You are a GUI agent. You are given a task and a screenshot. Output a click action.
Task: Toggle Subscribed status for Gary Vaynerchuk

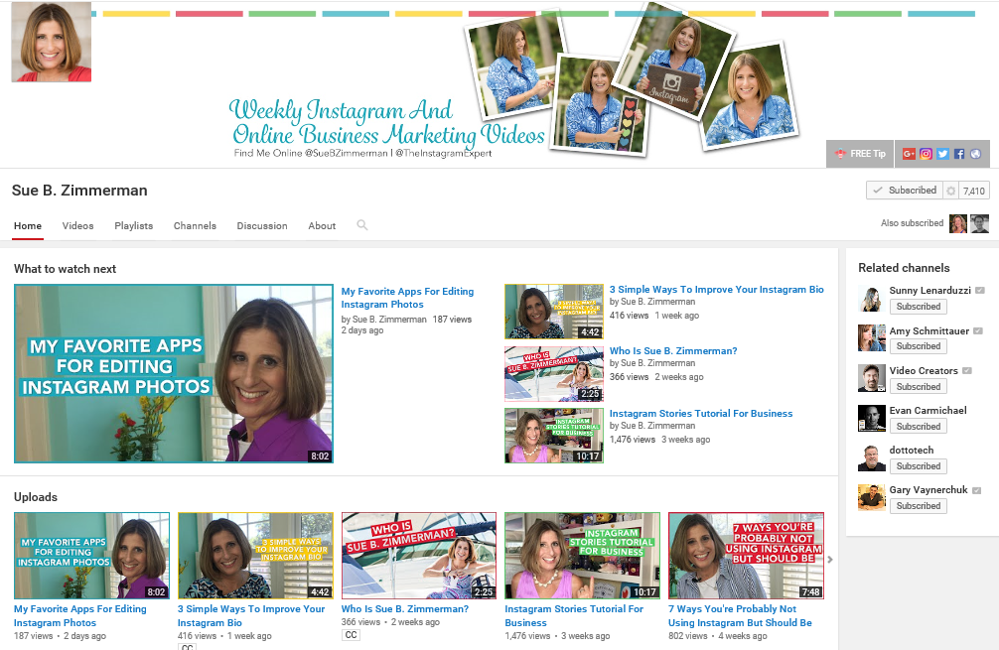(x=918, y=505)
